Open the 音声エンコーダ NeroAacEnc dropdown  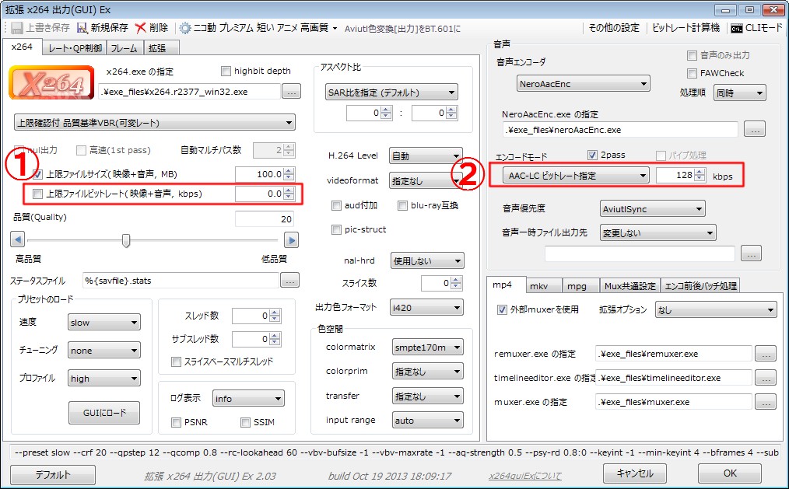(583, 84)
